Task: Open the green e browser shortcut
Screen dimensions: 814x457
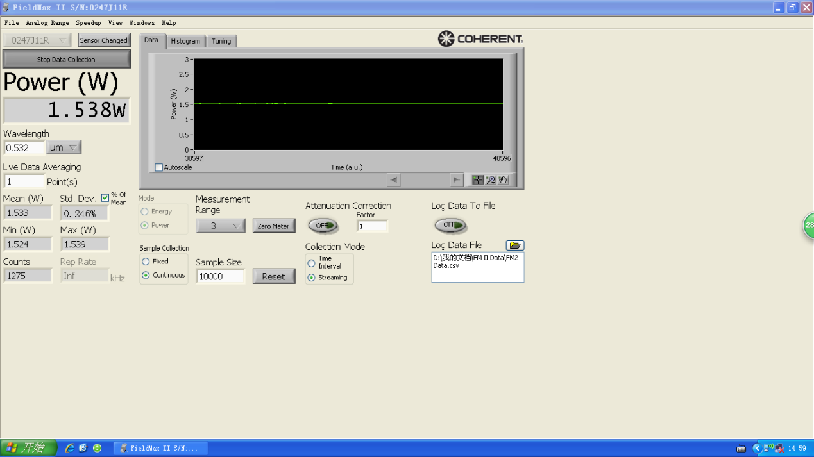Action: click(97, 448)
